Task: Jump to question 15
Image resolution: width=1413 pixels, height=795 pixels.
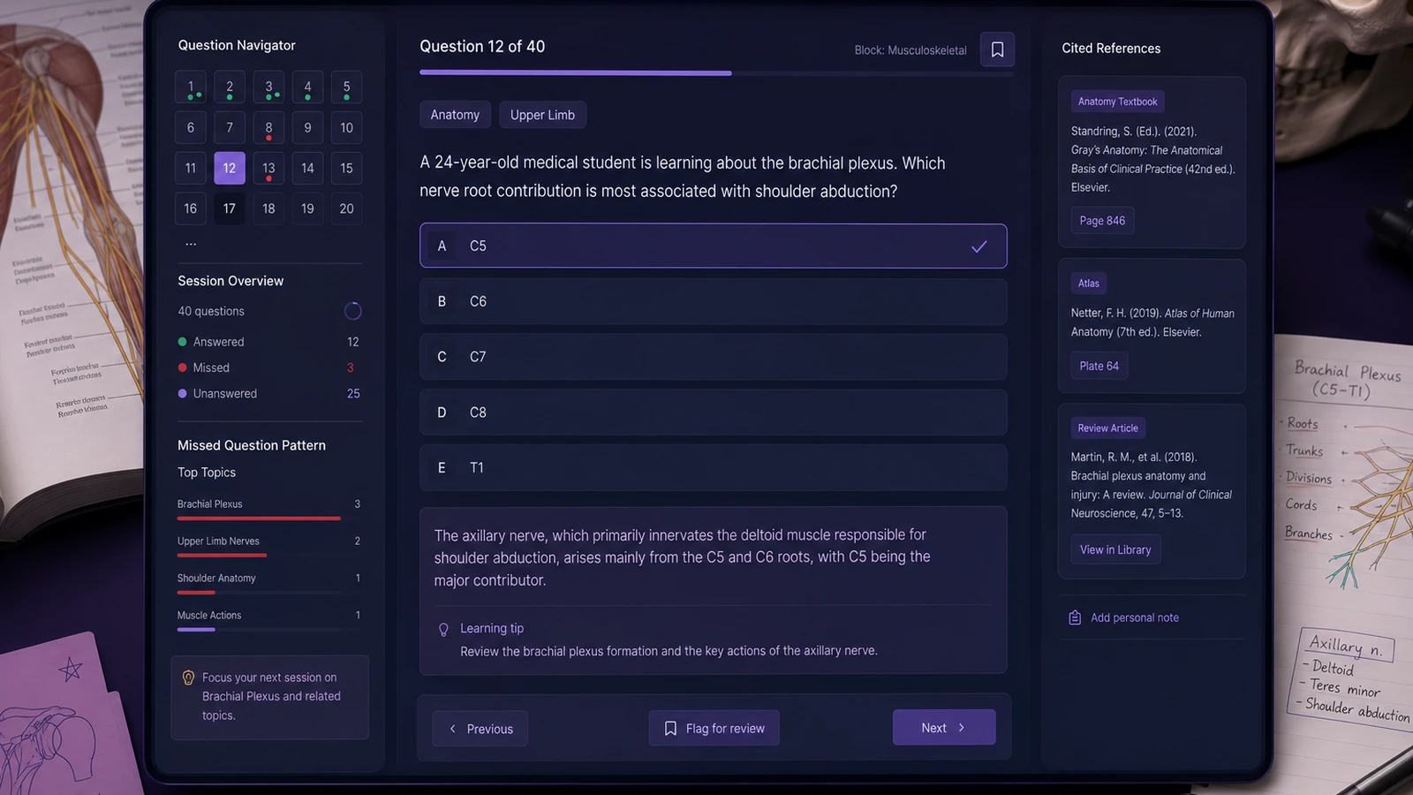Action: pos(346,168)
